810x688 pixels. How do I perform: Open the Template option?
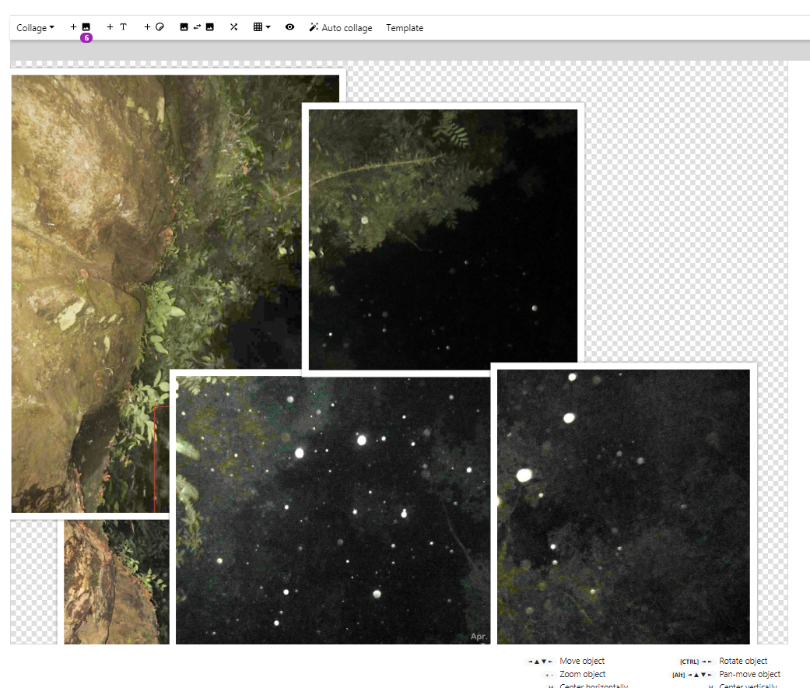click(x=405, y=28)
